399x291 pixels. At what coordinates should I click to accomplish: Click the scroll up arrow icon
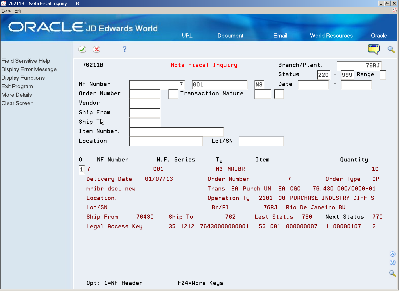(x=393, y=254)
